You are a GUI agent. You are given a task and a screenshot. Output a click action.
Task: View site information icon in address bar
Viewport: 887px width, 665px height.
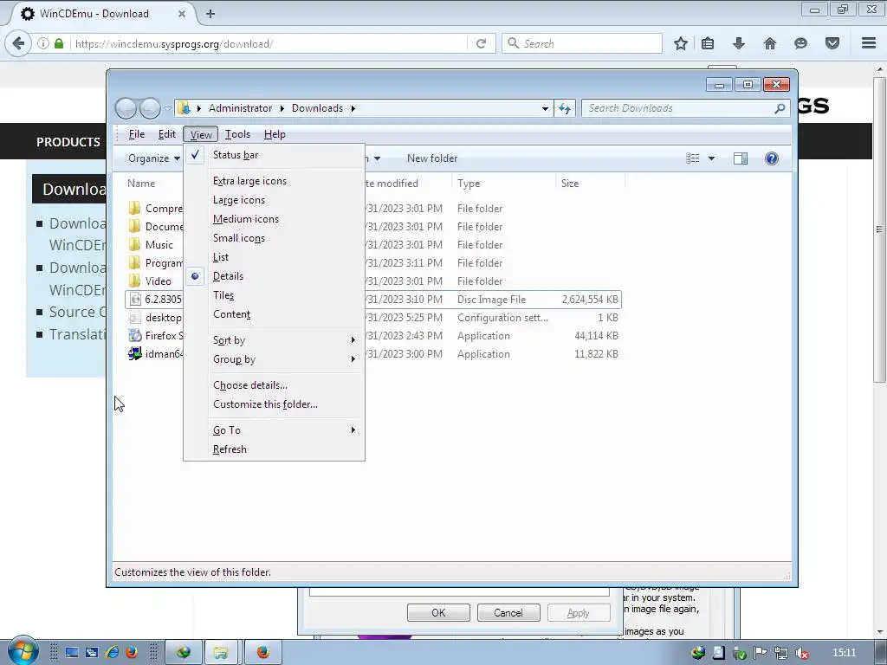(43, 43)
